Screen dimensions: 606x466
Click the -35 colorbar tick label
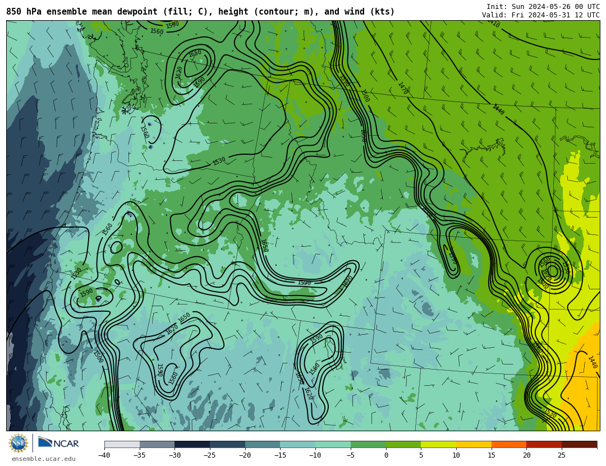point(140,455)
